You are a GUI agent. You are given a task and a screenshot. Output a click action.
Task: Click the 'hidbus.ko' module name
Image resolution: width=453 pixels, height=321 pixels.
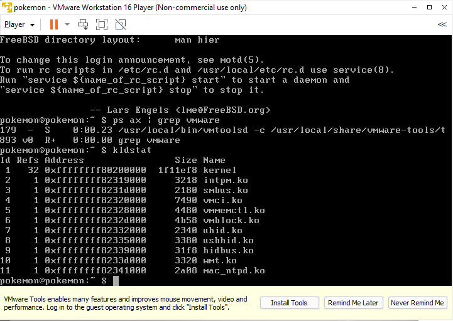coord(228,250)
